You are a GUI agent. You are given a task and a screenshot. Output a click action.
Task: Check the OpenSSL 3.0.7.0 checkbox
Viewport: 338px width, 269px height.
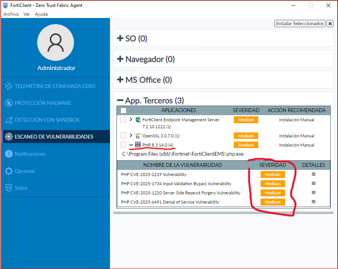pyautogui.click(x=123, y=135)
